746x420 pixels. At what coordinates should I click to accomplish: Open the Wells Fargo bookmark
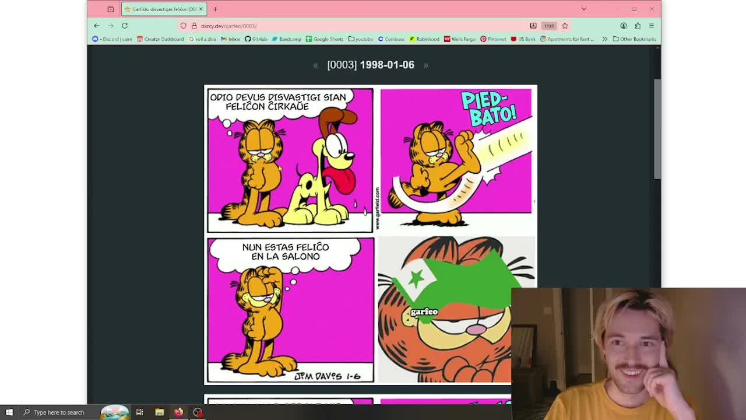click(x=460, y=39)
